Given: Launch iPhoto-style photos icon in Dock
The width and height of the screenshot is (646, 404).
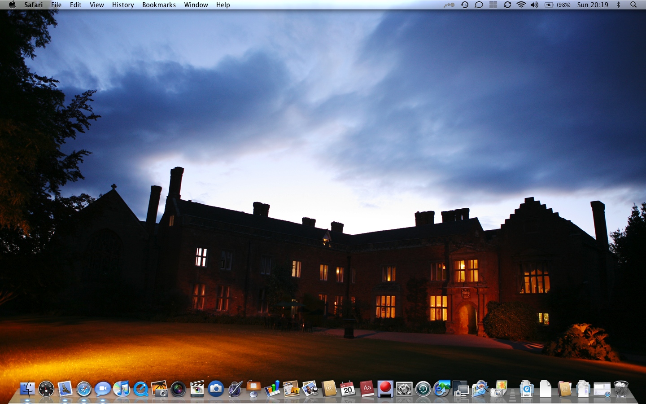Looking at the screenshot, I should pos(310,389).
